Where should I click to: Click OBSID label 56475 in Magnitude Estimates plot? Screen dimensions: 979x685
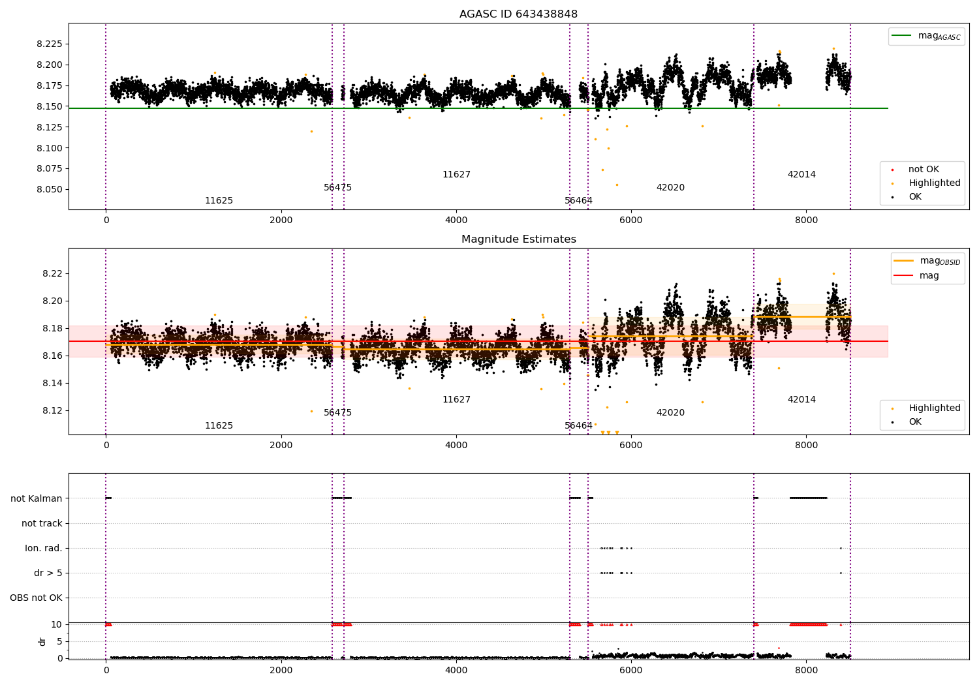(x=337, y=413)
